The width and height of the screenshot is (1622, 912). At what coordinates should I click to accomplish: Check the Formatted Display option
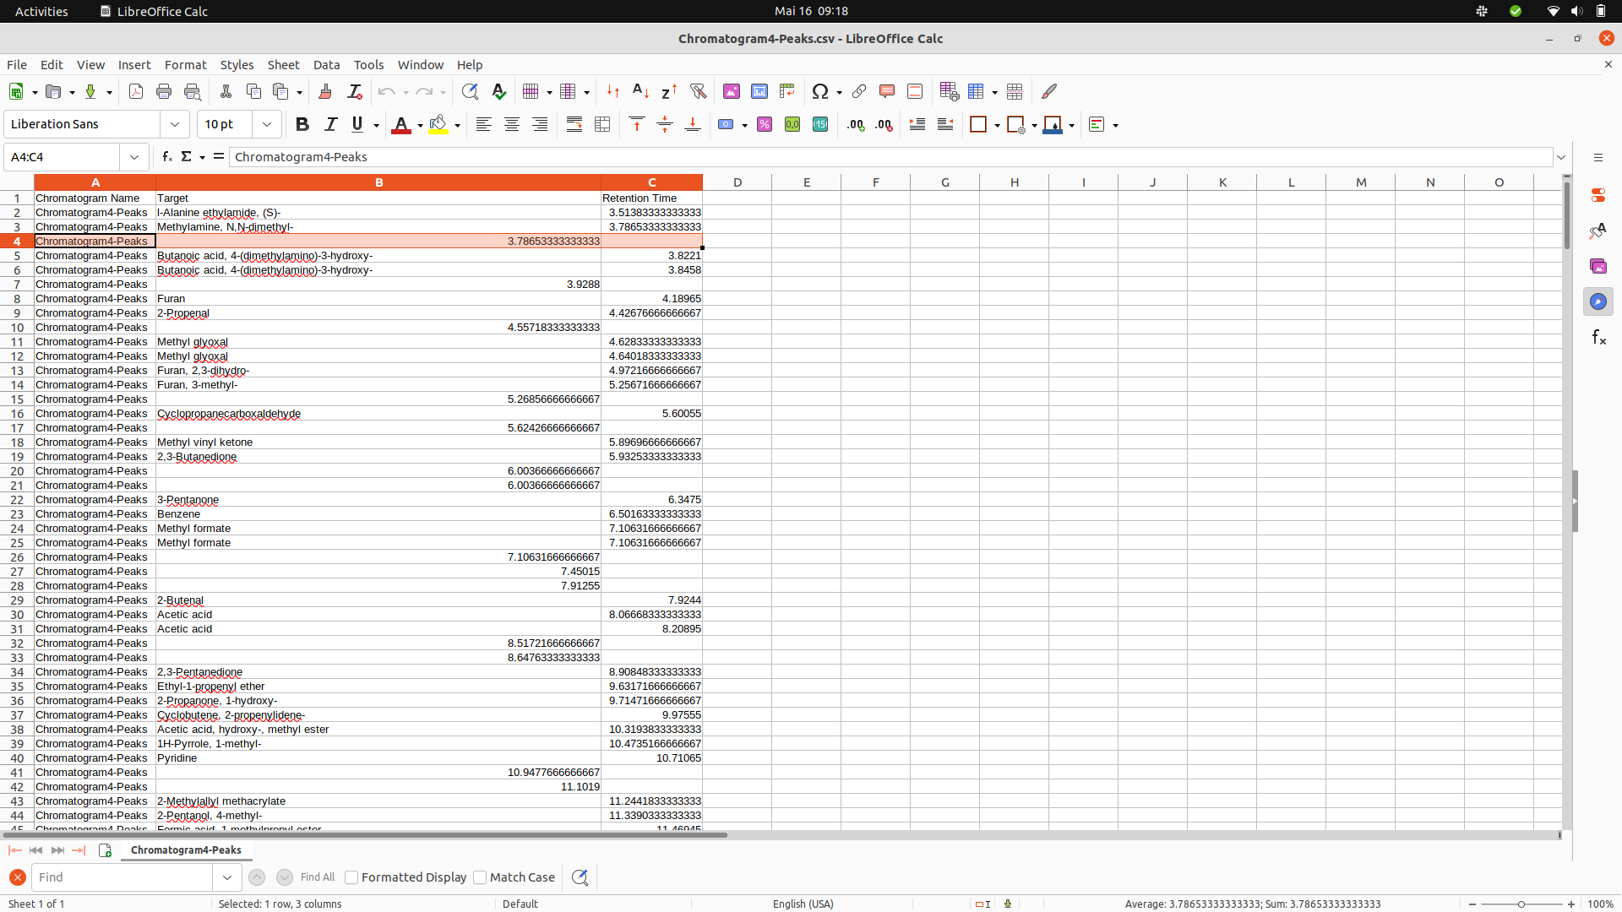pyautogui.click(x=351, y=877)
